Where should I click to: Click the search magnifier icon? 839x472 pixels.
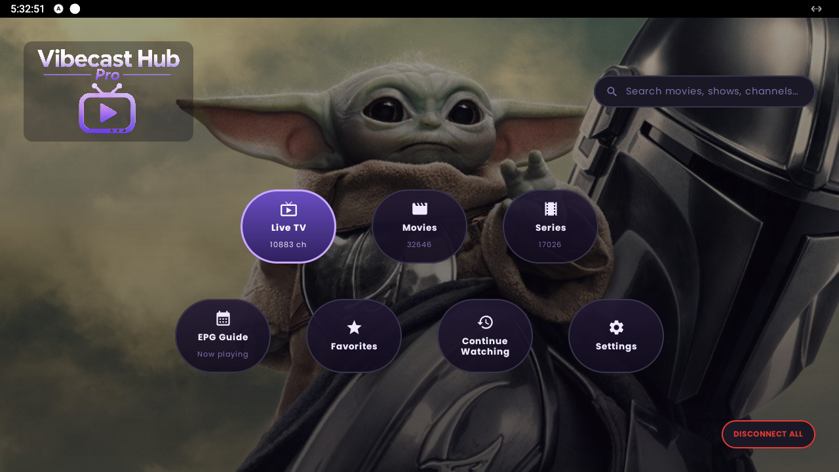(612, 92)
